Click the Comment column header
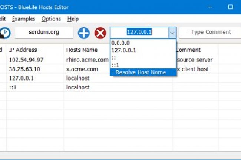Screen dimensions: 241x160 click(188, 50)
